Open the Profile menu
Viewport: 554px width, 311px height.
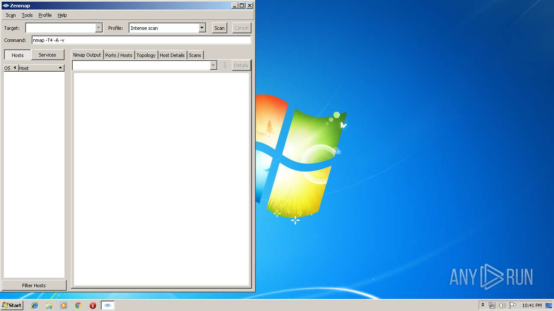[x=45, y=15]
